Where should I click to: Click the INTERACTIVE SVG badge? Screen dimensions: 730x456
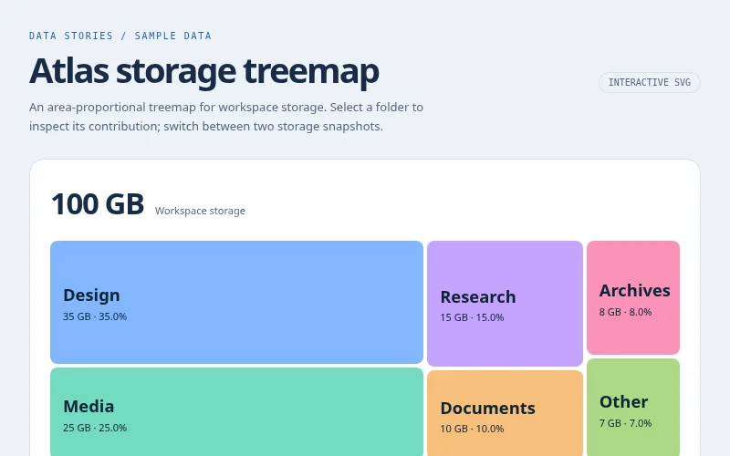(x=650, y=82)
